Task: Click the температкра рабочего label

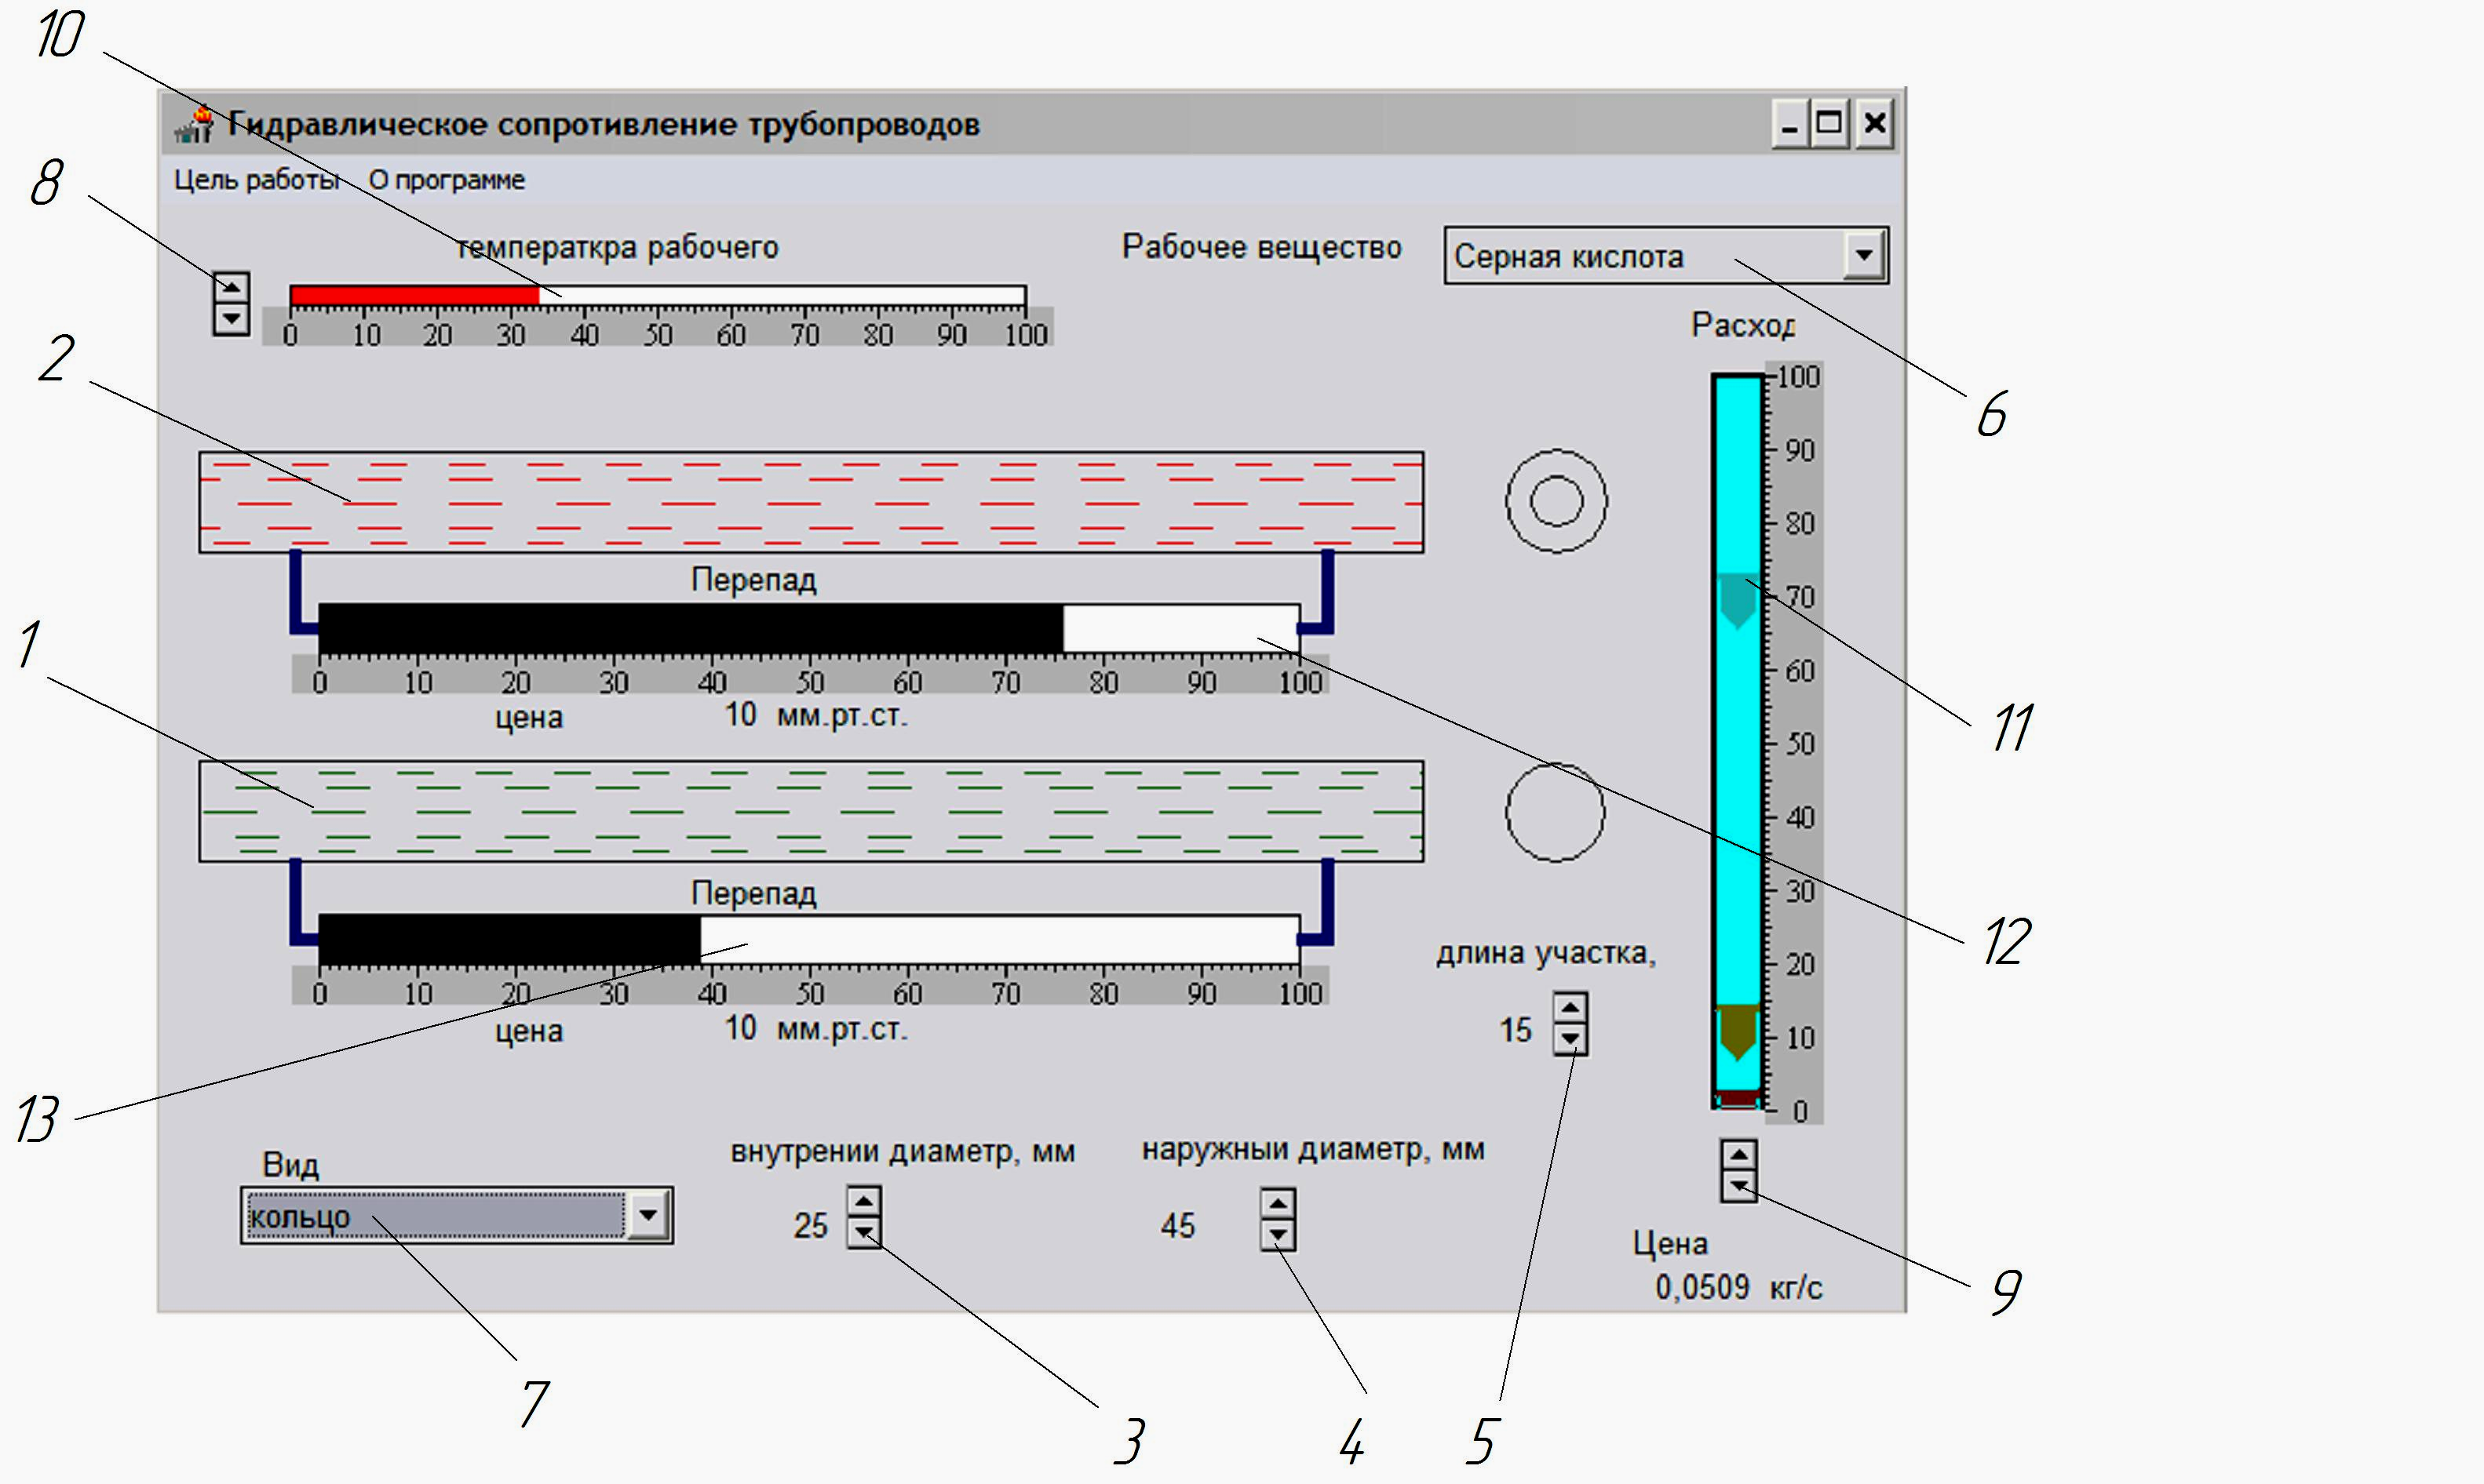Action: tap(617, 247)
